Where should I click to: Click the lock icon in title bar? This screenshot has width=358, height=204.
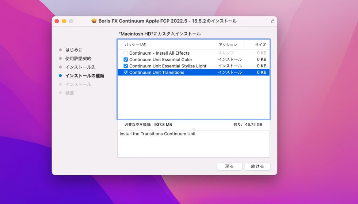(273, 21)
